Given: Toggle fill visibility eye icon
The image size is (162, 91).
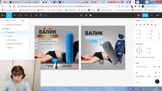Looking at the screenshot, I should point(155,76).
